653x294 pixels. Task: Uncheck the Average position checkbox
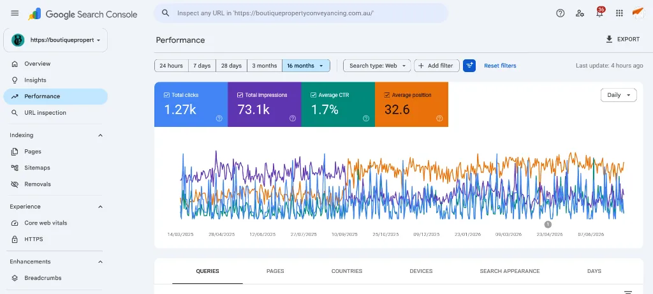(x=387, y=95)
